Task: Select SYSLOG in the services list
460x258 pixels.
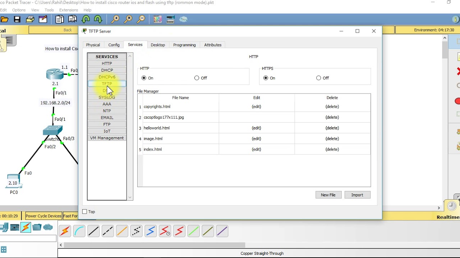Action: (x=107, y=97)
